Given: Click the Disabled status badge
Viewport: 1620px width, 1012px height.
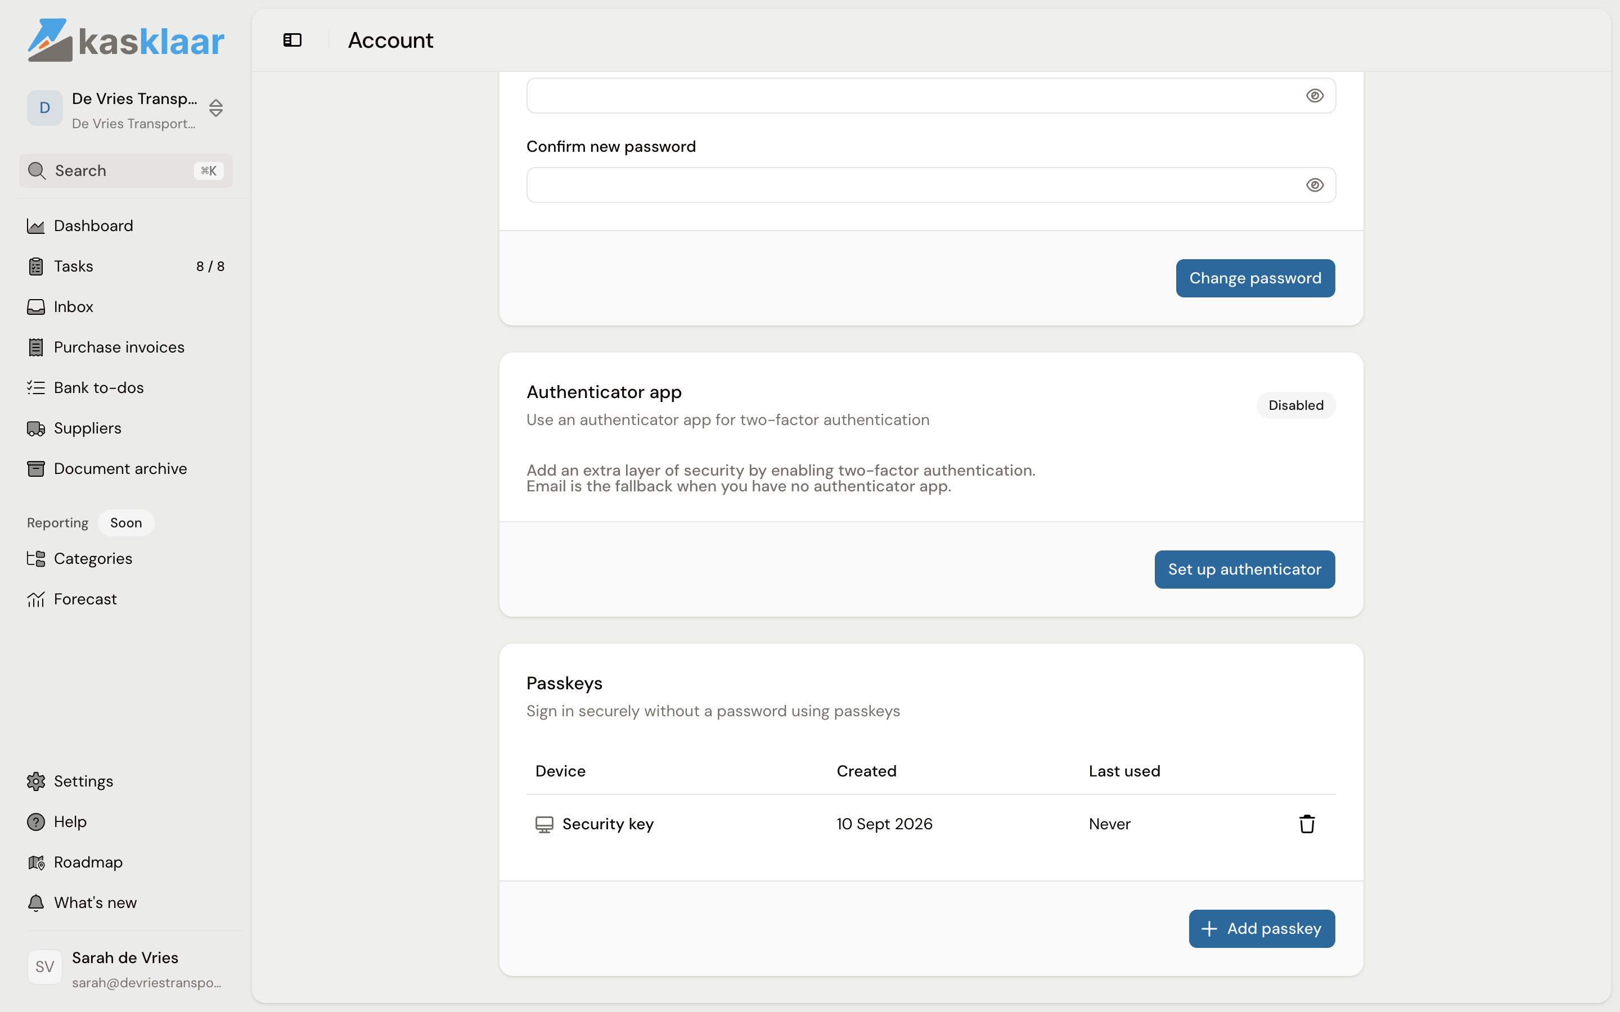Looking at the screenshot, I should click(x=1296, y=405).
